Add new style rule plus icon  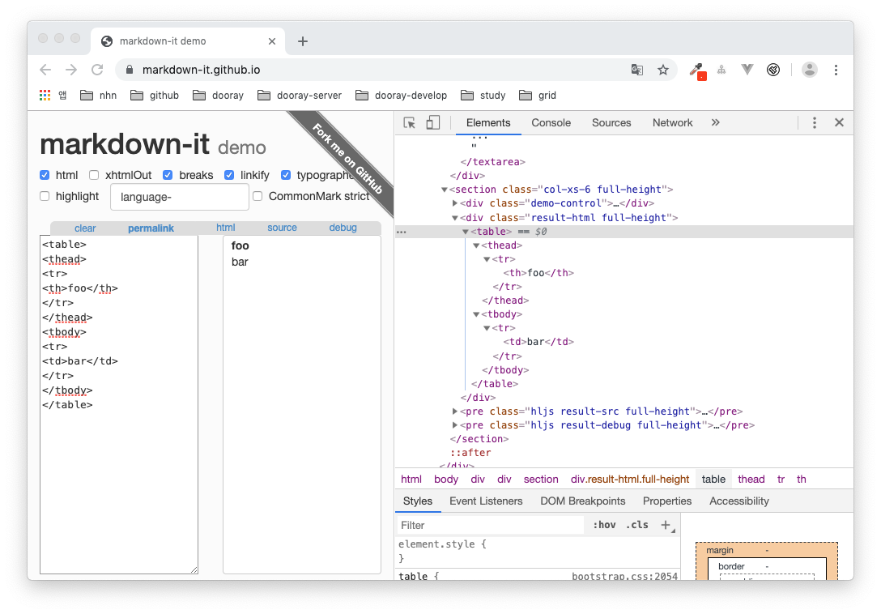[x=666, y=525]
